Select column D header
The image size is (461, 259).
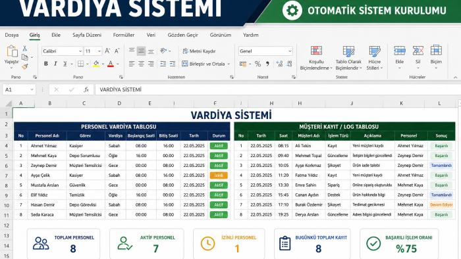(119, 103)
